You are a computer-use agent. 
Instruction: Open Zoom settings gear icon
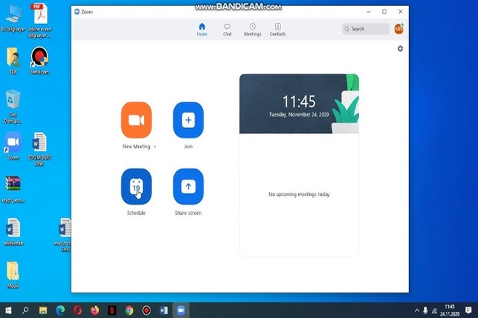click(x=400, y=48)
